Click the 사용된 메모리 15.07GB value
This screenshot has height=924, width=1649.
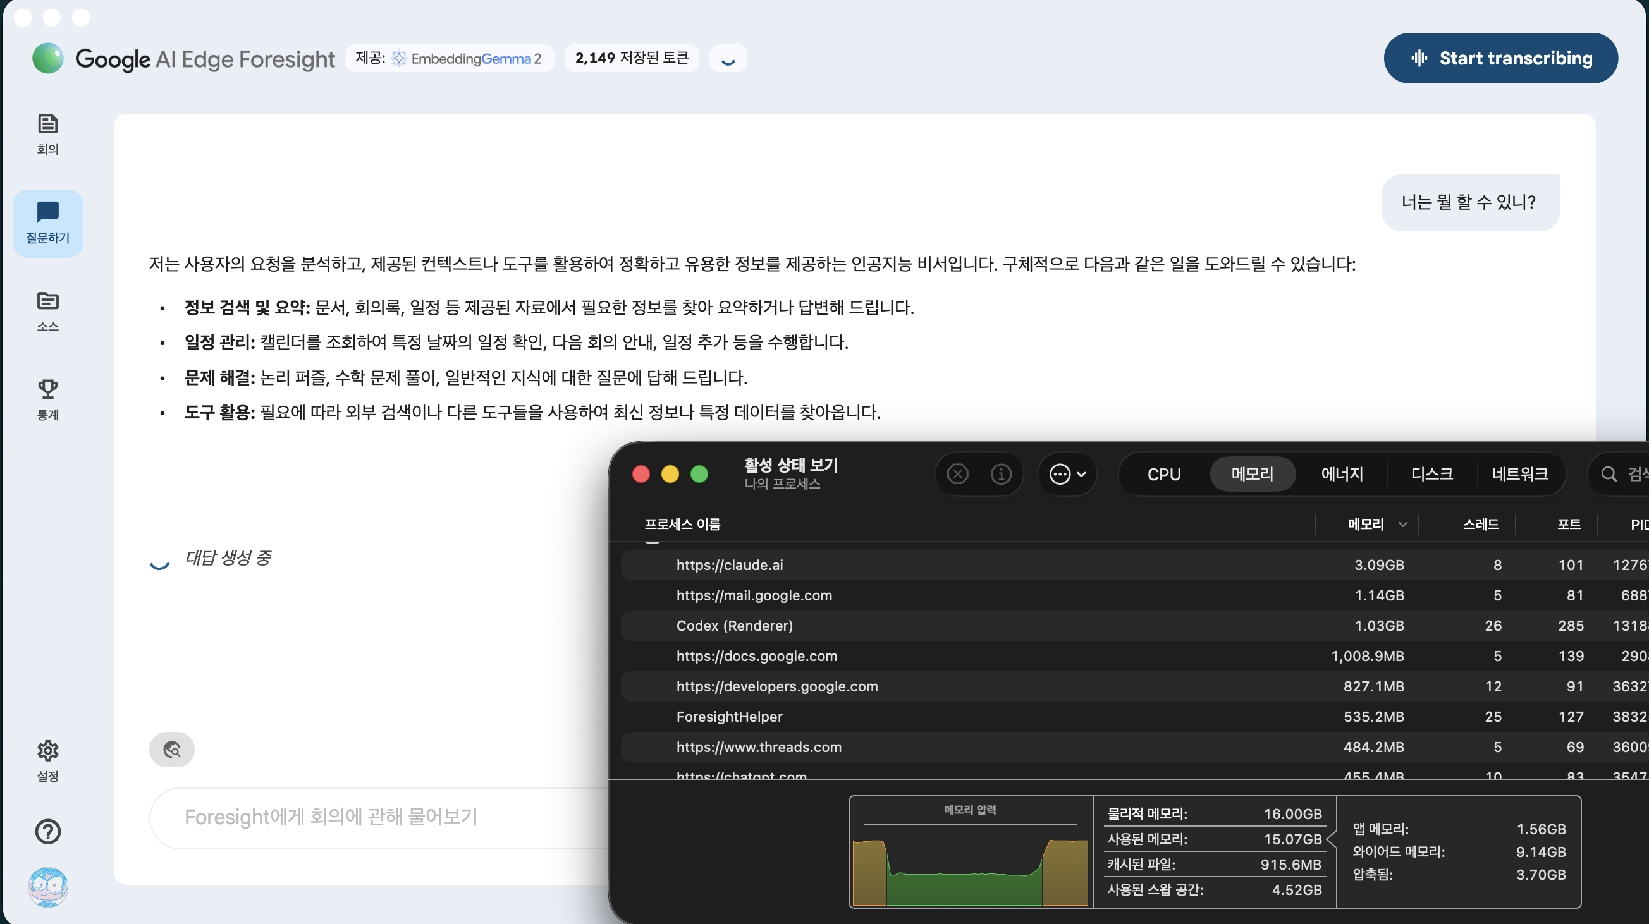pyautogui.click(x=1292, y=839)
